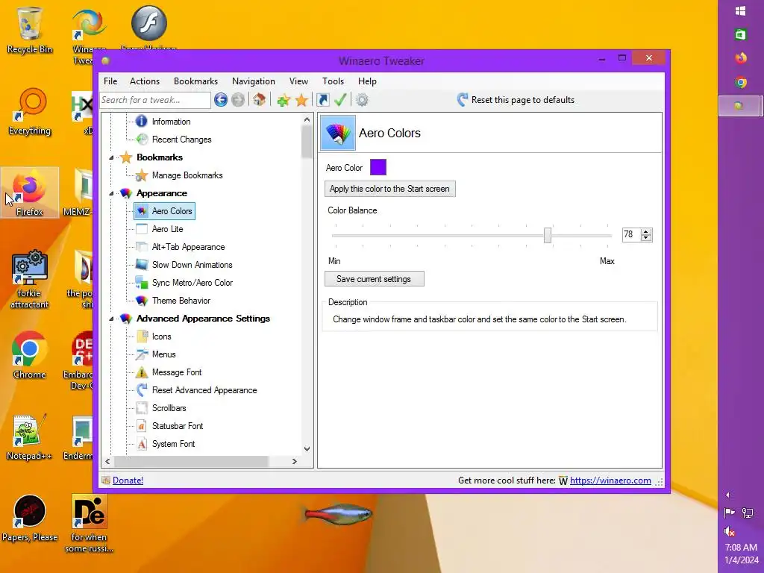The width and height of the screenshot is (764, 573).
Task: Open settings gear toolbar icon
Action: (x=362, y=100)
